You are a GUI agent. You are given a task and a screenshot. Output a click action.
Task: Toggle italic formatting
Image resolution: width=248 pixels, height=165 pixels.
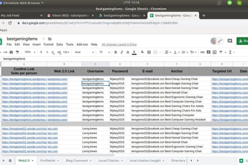[x=122, y=52]
